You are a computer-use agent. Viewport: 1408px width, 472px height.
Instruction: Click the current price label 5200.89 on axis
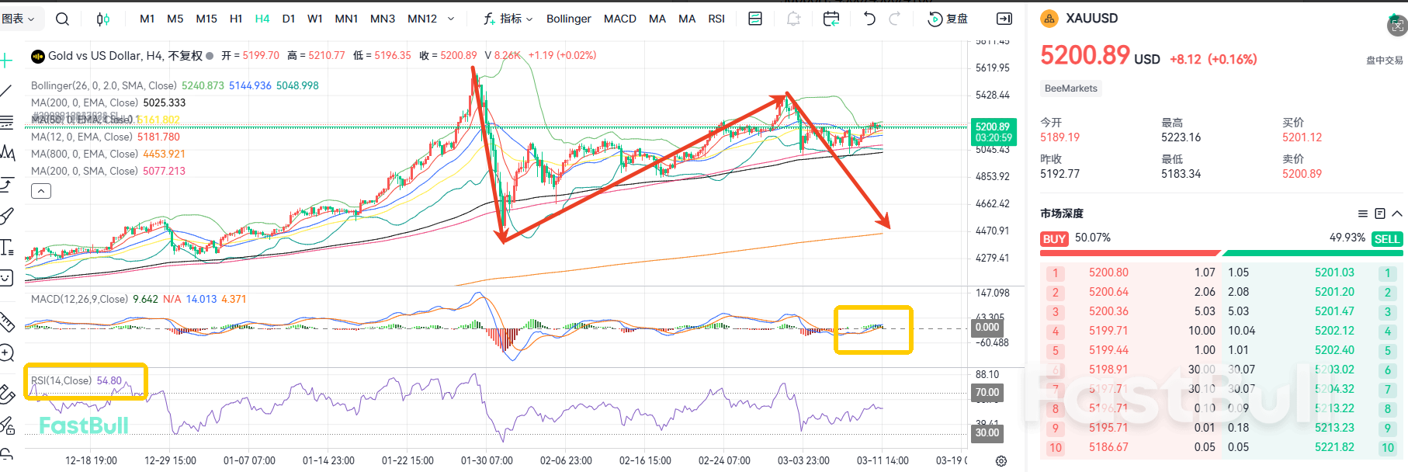992,127
